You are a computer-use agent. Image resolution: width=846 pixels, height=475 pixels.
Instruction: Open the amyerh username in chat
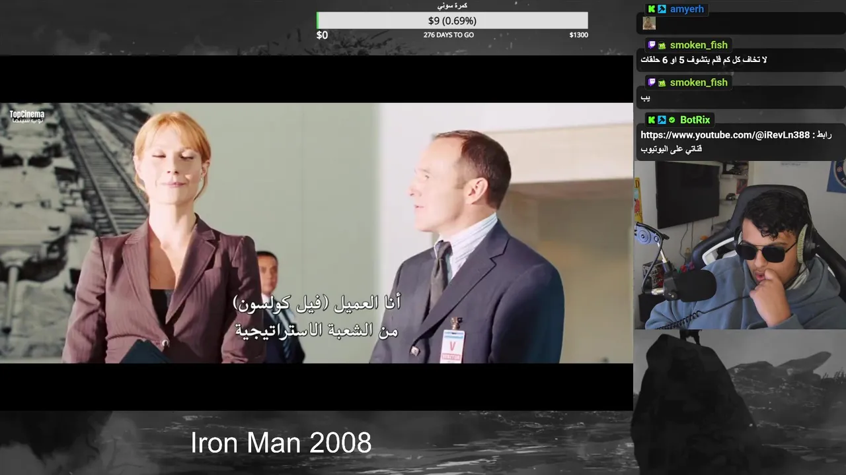click(687, 9)
